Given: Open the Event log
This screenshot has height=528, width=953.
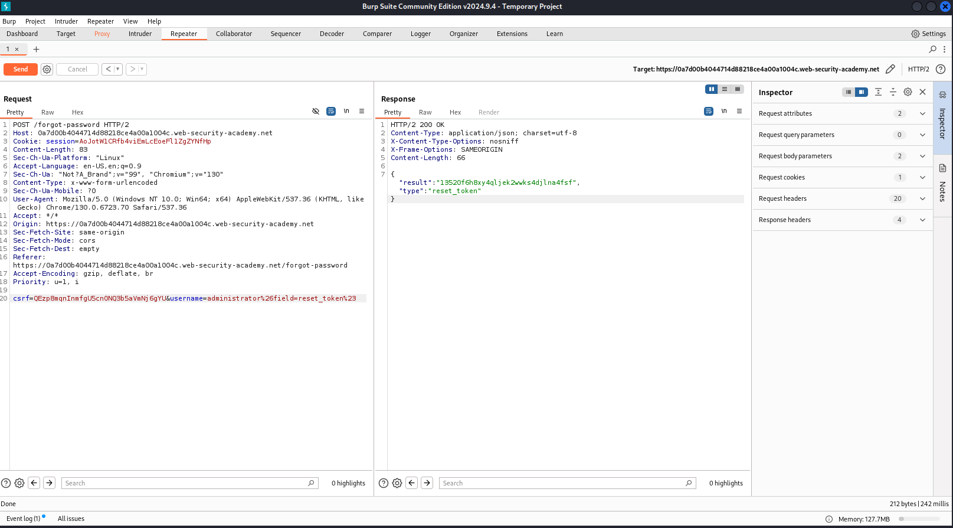Looking at the screenshot, I should (x=24, y=519).
